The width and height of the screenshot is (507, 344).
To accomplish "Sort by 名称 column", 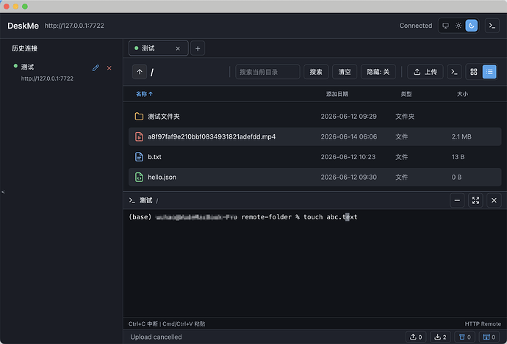I will [x=144, y=94].
